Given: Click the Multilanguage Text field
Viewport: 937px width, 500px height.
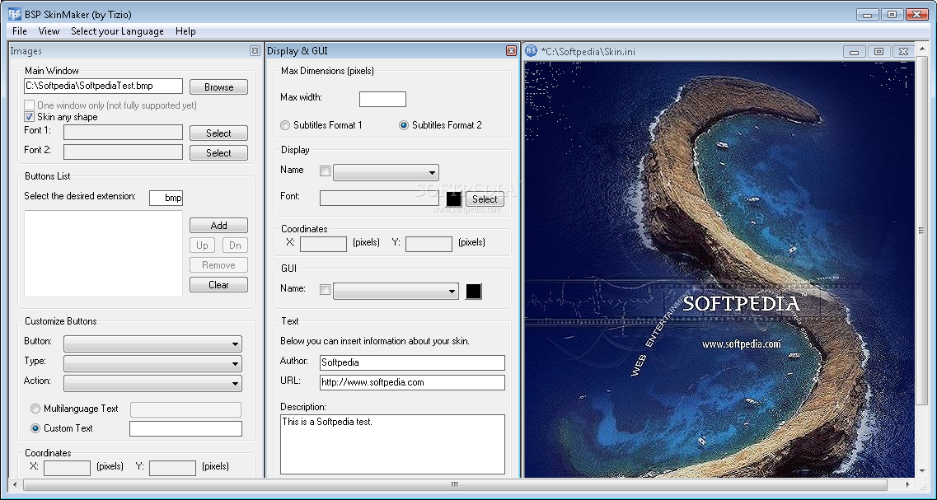Looking at the screenshot, I should pos(186,409).
